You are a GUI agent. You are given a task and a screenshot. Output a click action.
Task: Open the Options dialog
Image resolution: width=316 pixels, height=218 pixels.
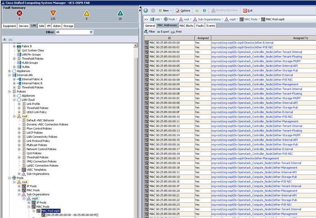click(x=183, y=10)
